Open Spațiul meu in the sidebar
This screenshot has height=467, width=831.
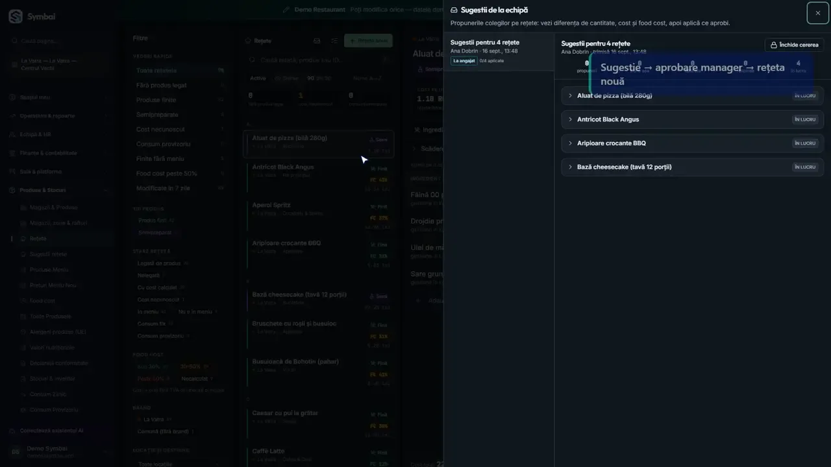point(58,97)
